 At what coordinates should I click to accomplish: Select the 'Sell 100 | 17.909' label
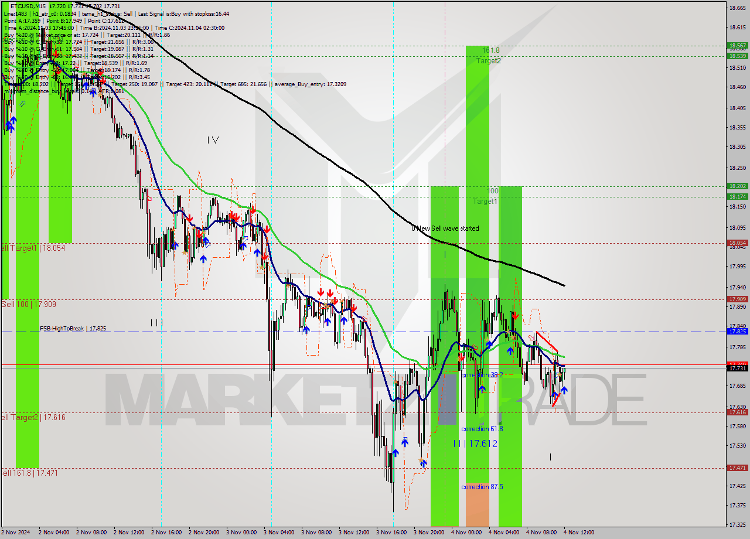[x=29, y=304]
